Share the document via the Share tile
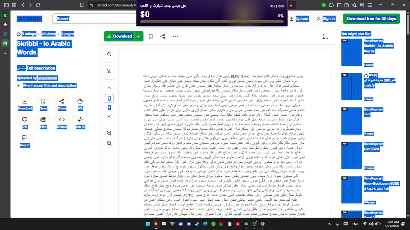Image resolution: width=410 pixels, height=230 pixels. tap(61, 104)
